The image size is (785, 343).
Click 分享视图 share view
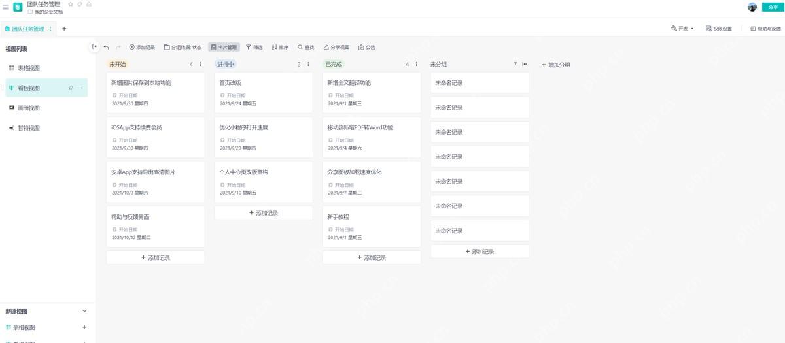click(x=336, y=47)
